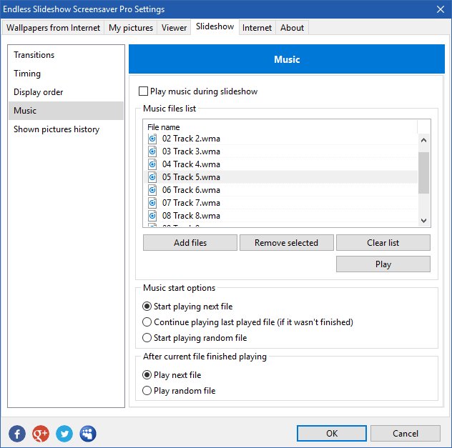Open Transitions section in sidebar
452x448 pixels.
coord(66,55)
